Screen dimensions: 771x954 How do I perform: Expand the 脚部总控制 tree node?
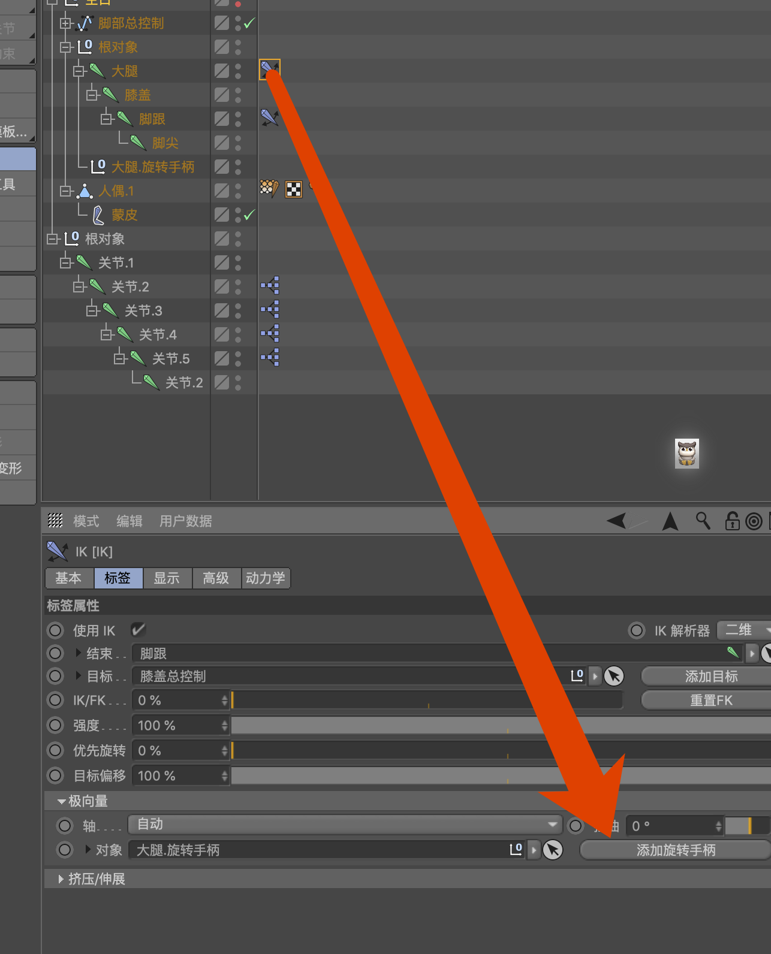click(x=65, y=23)
